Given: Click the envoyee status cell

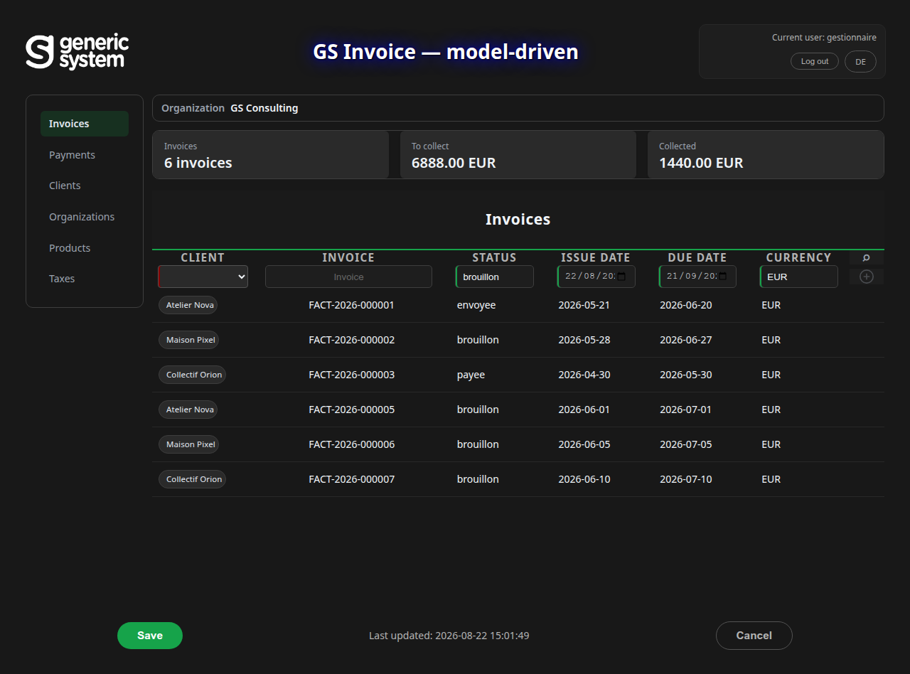Looking at the screenshot, I should coord(476,305).
